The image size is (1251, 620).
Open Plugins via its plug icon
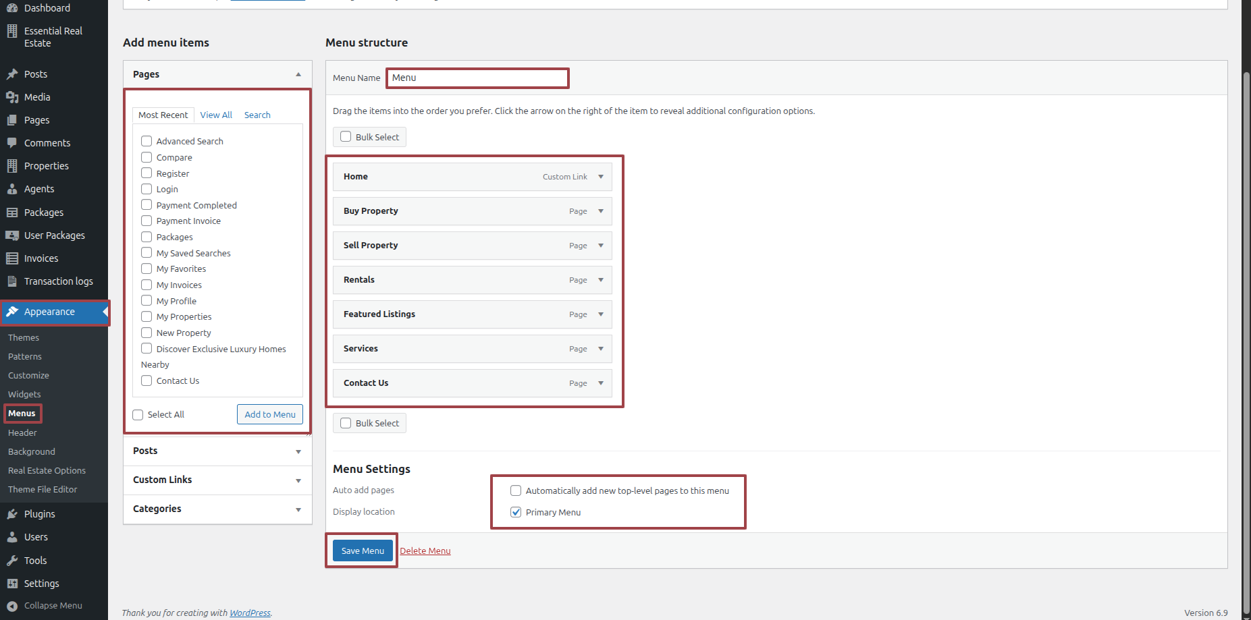(x=12, y=514)
